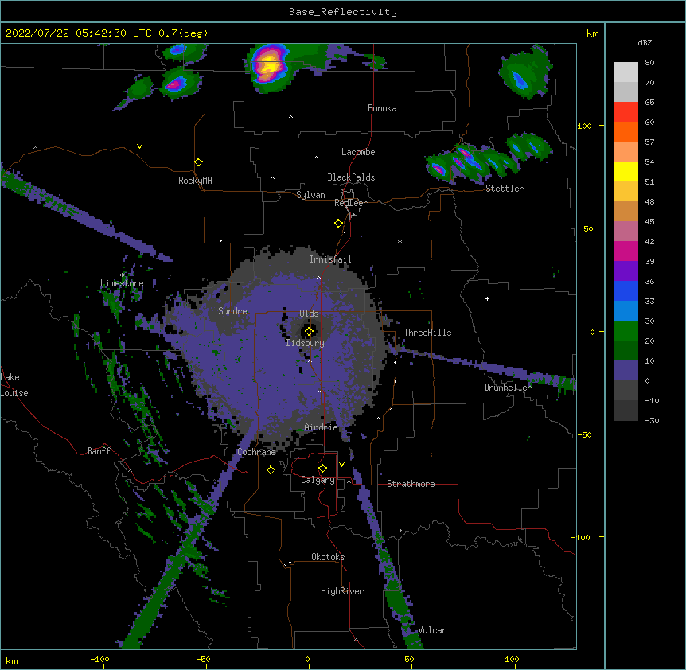Viewport: 686px width, 670px height.
Task: Click the slate-purple 10 dBZ legend swatch
Action: click(x=626, y=371)
